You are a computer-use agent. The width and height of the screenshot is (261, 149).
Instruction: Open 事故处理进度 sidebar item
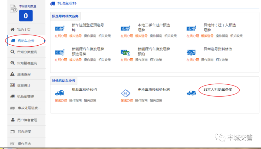(x=26, y=108)
